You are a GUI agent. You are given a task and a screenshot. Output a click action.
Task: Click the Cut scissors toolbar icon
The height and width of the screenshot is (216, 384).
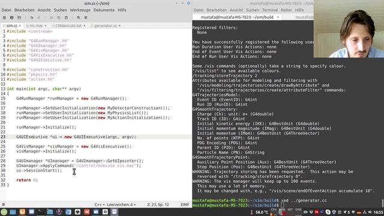(x=51, y=17)
